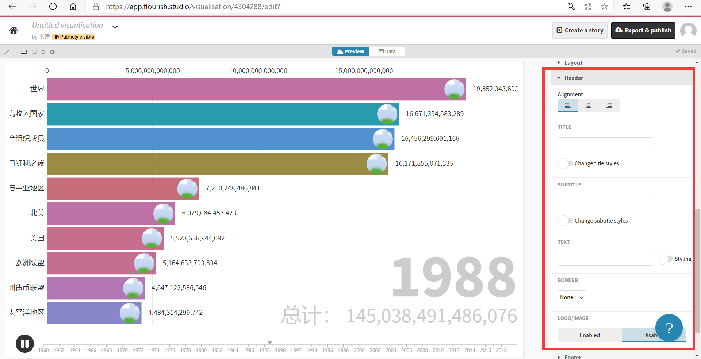Add this page to favorites star
Viewport: 701px width, 359px height.
point(605,7)
